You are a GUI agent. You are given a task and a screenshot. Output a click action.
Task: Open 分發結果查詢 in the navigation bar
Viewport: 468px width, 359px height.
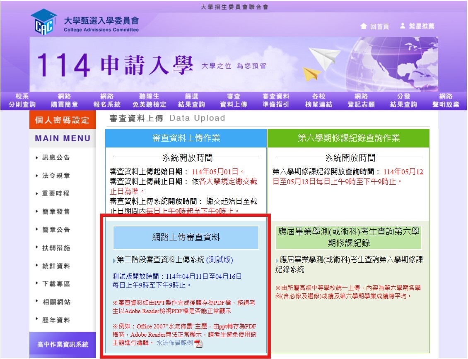[x=403, y=100]
